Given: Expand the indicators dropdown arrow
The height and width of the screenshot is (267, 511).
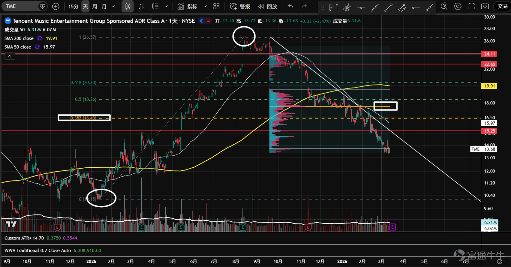Looking at the screenshot, I should (x=205, y=6).
